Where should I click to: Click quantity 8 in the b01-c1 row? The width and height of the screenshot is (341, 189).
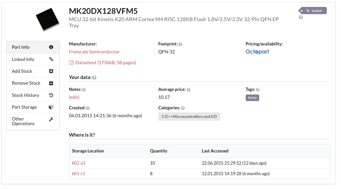(x=151, y=174)
